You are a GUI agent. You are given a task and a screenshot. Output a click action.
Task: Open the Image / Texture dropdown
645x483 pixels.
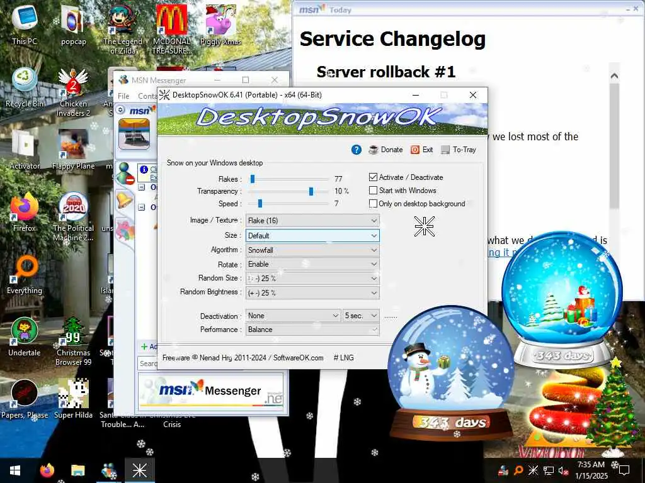(312, 221)
